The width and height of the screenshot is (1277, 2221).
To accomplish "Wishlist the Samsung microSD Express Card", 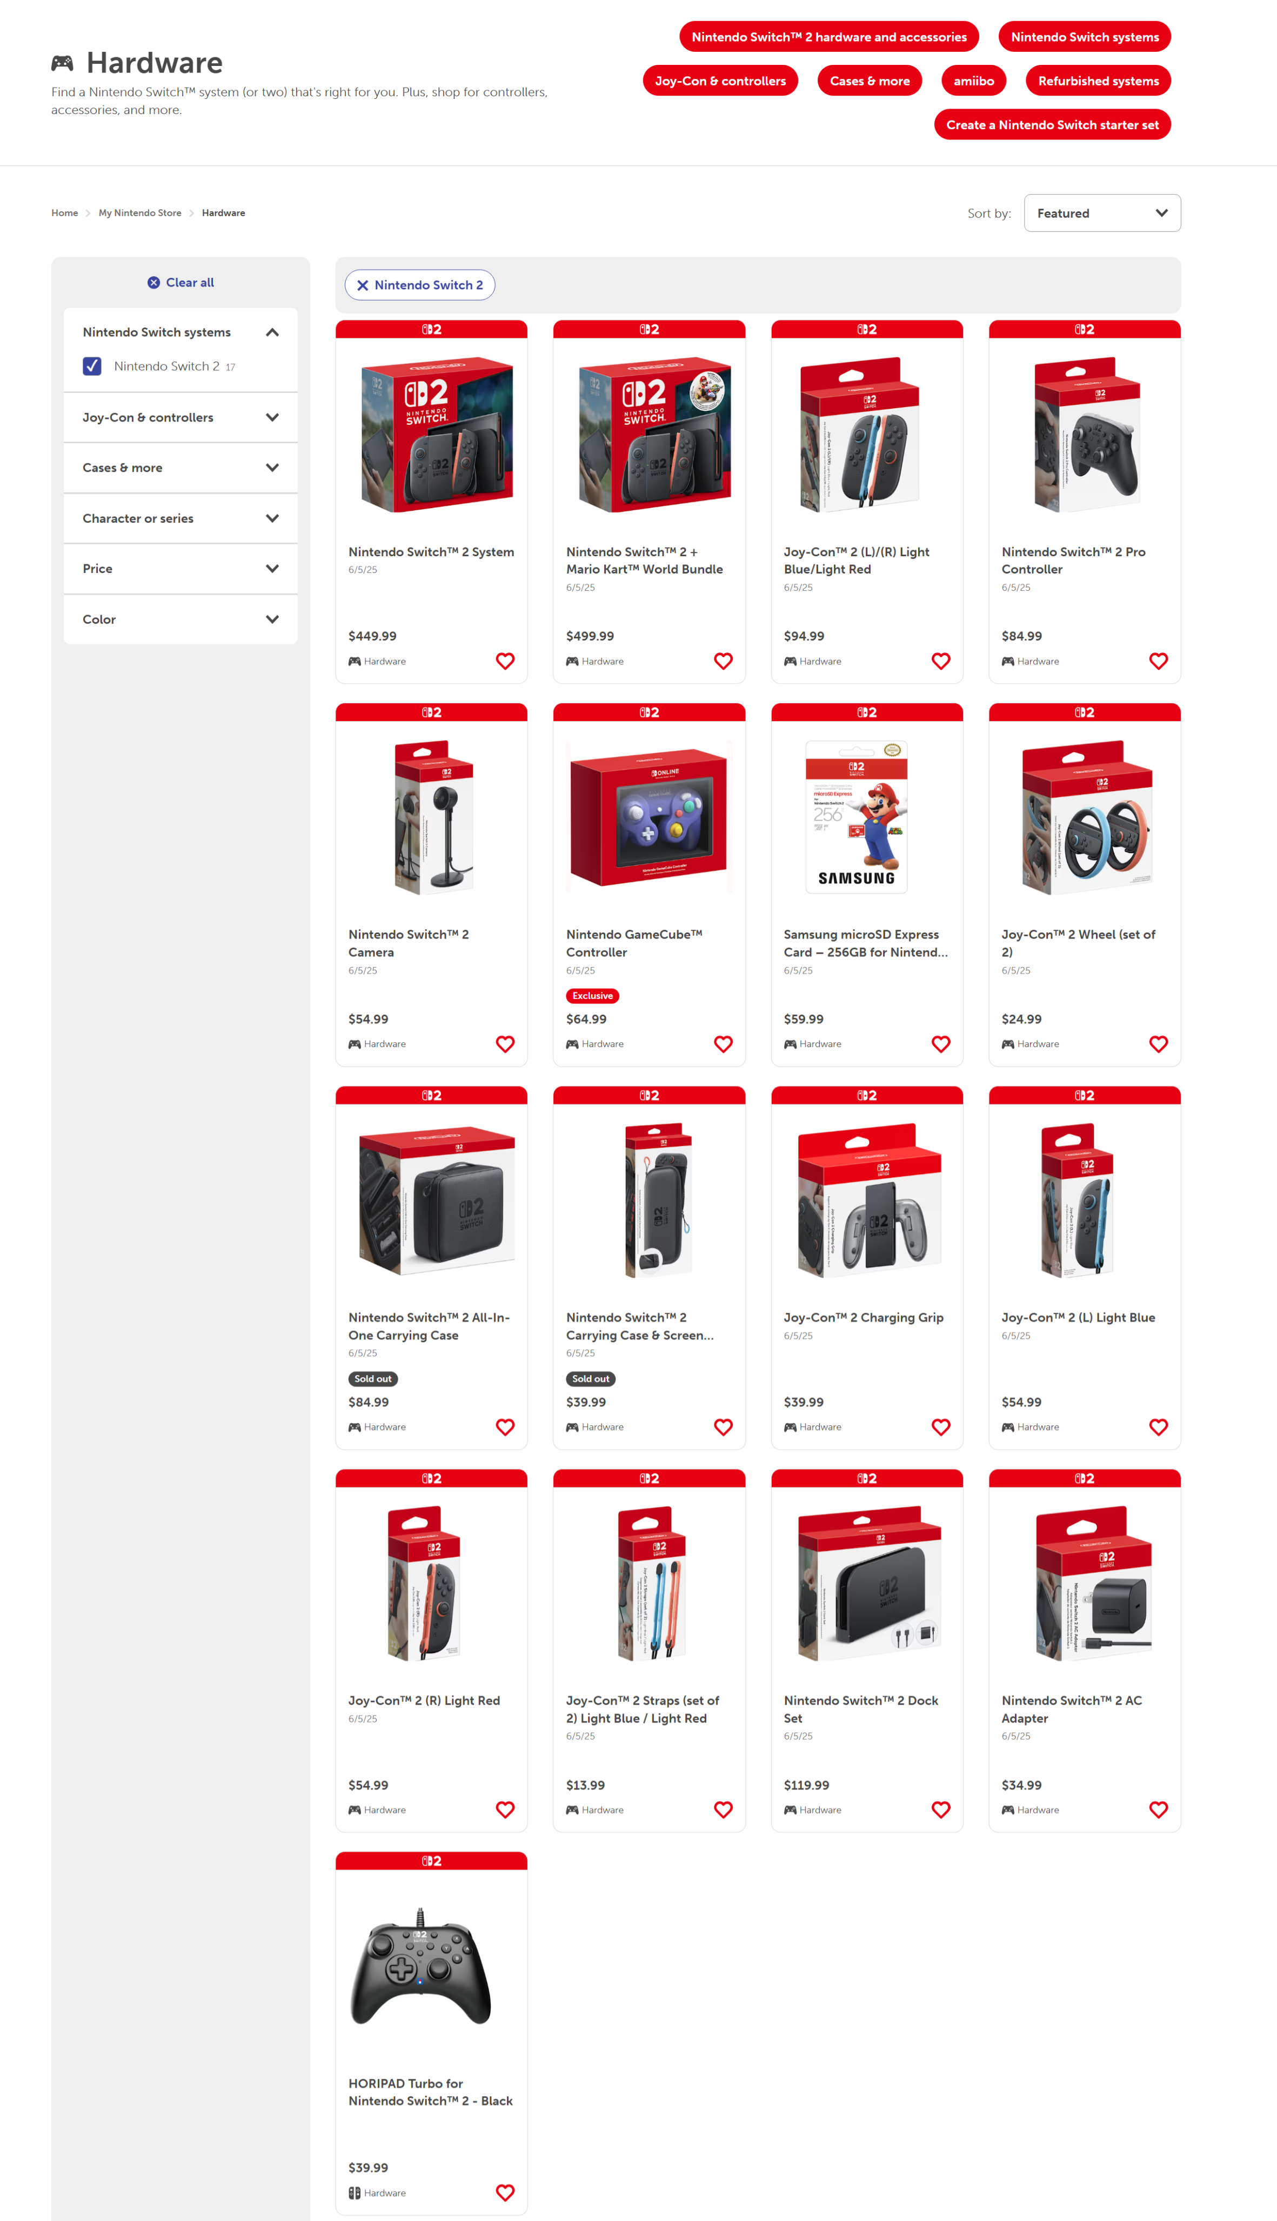I will click(940, 1044).
